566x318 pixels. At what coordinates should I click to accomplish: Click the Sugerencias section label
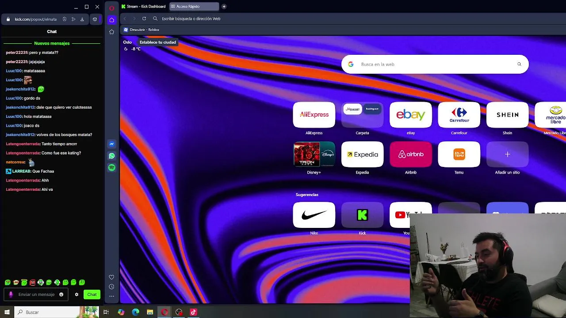point(307,195)
